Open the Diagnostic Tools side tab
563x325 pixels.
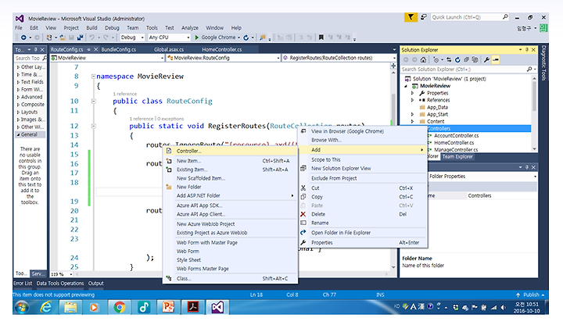(x=543, y=63)
